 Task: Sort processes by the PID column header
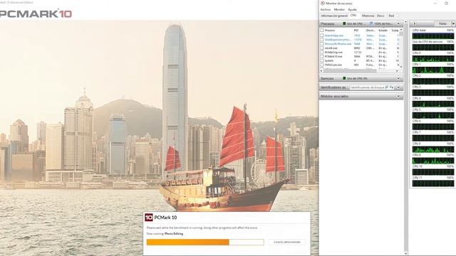tap(356, 30)
